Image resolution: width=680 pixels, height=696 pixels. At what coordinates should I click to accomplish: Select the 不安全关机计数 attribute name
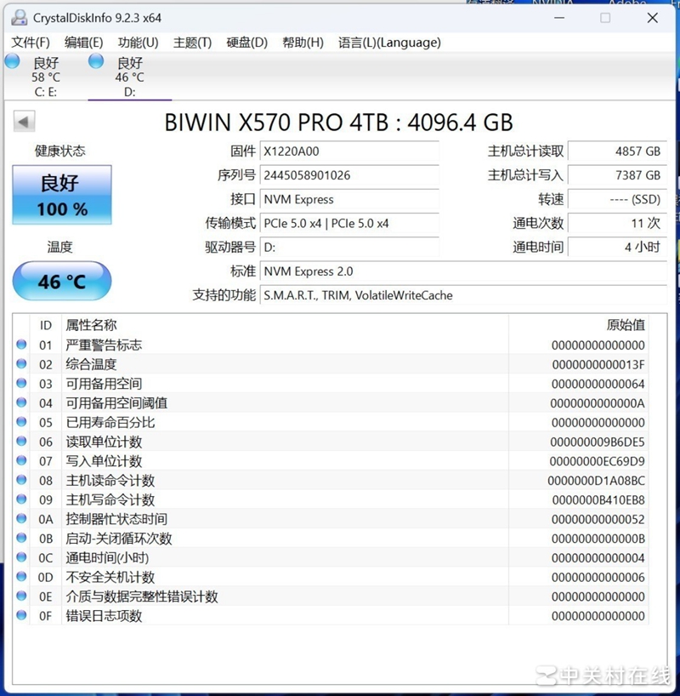pos(110,577)
